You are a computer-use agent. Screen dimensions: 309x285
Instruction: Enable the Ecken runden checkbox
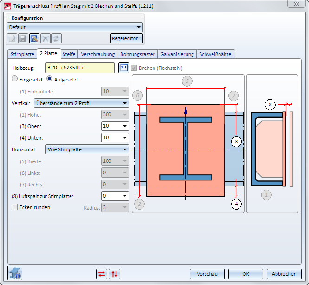coord(15,207)
